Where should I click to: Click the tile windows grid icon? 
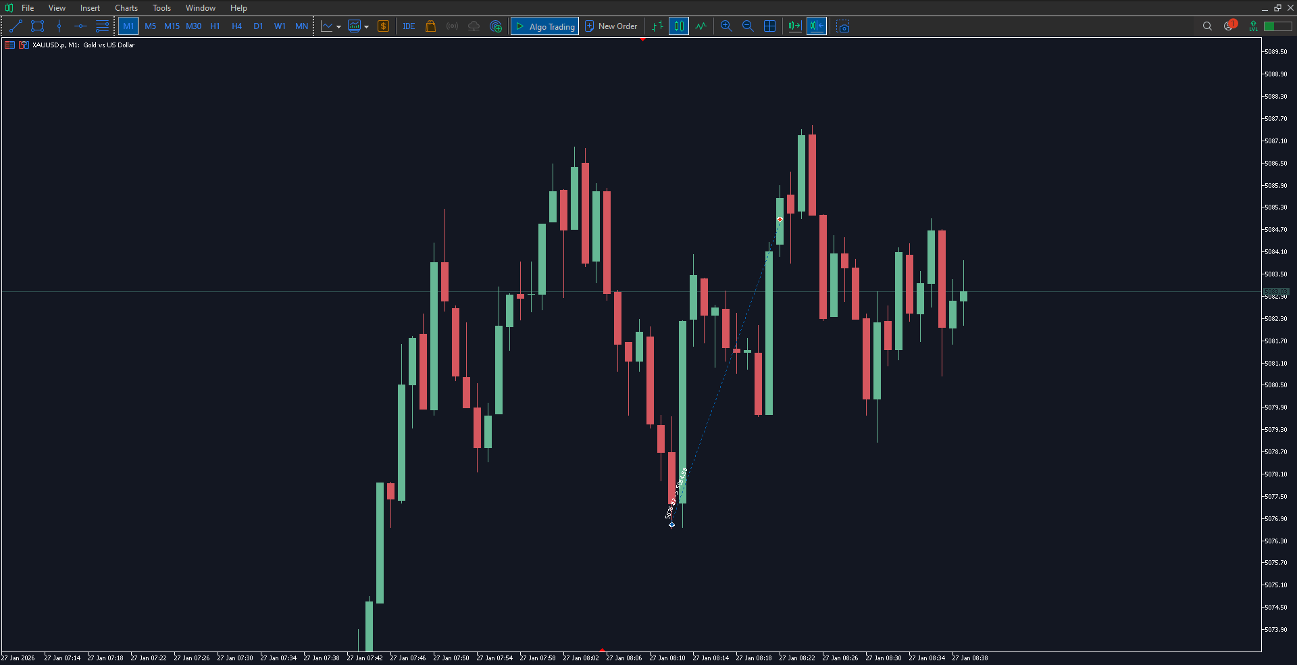[769, 26]
